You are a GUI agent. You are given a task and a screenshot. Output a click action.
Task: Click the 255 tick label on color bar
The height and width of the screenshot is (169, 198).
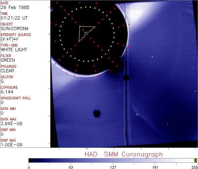[194, 167]
